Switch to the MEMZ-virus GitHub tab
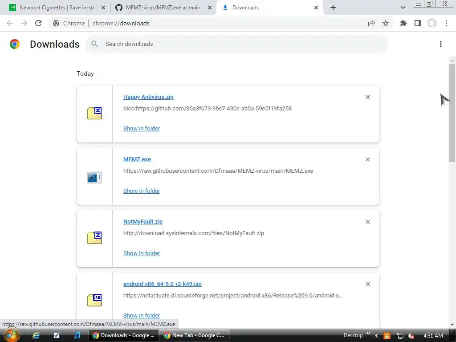 point(163,8)
